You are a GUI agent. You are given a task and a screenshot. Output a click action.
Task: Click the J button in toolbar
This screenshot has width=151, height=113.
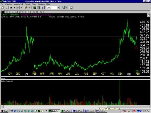(7, 8)
